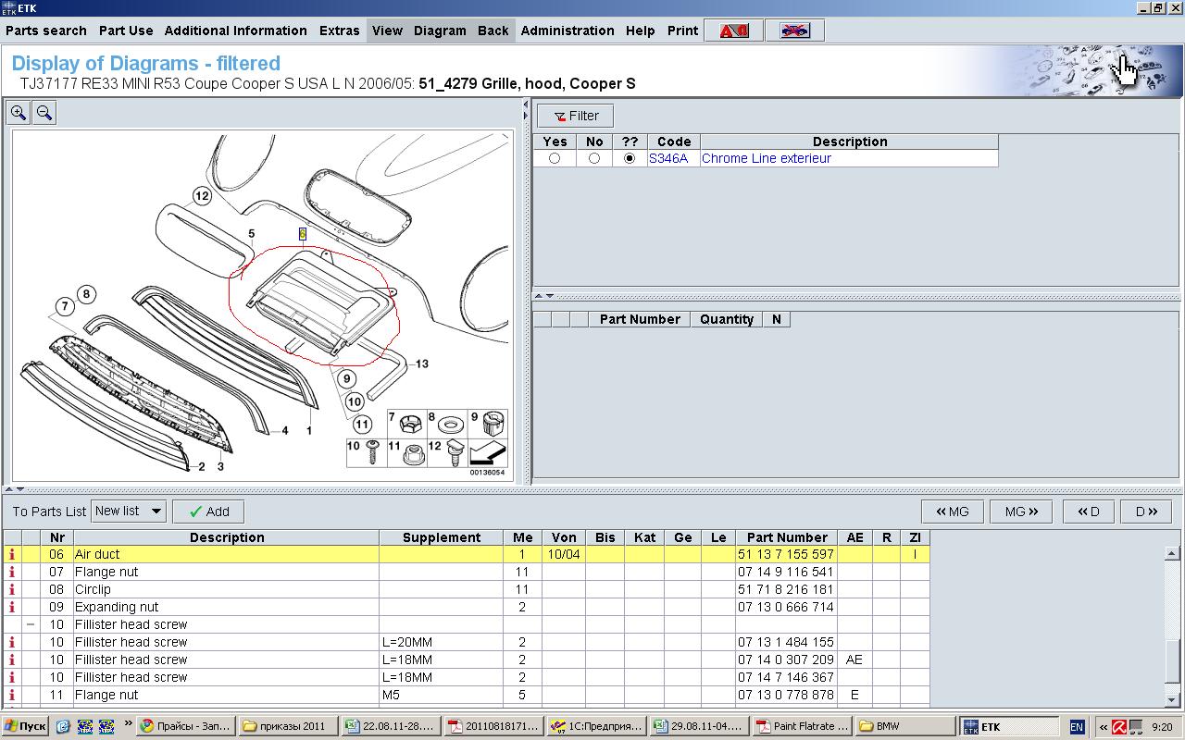Open the Additional Information menu

pos(235,31)
